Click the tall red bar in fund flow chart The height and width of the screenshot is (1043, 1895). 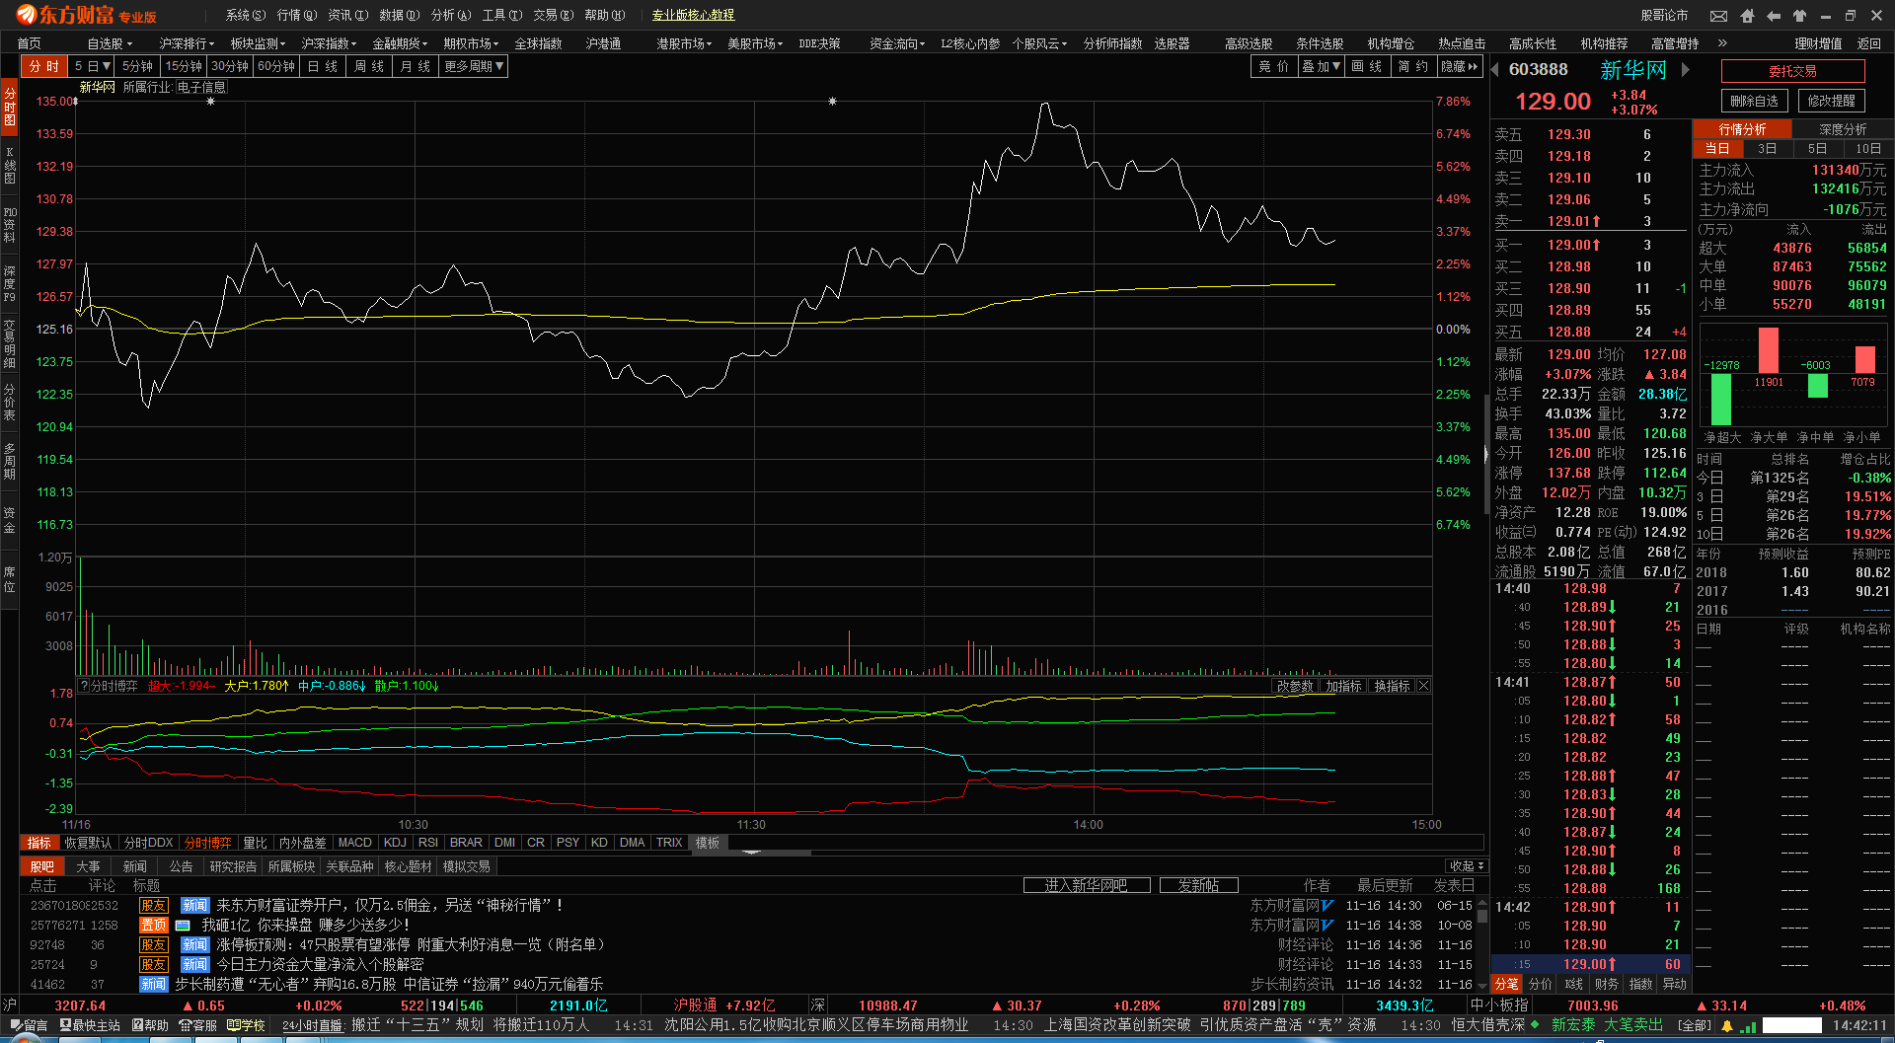point(1769,350)
